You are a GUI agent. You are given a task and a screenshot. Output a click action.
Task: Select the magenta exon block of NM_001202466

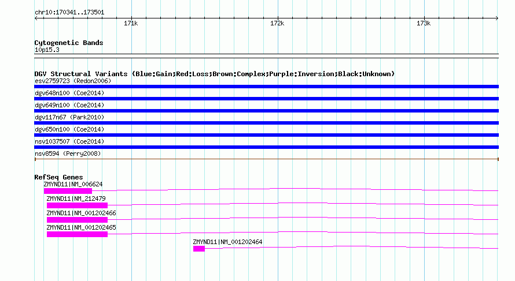point(77,220)
